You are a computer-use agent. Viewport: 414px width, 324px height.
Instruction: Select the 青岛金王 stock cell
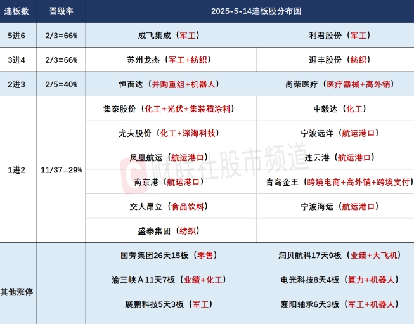[x=340, y=182]
